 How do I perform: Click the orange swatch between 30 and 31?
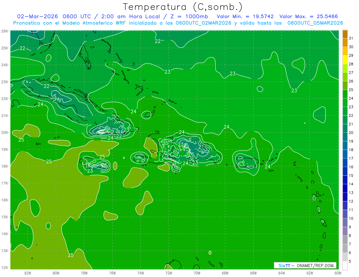(345, 43)
